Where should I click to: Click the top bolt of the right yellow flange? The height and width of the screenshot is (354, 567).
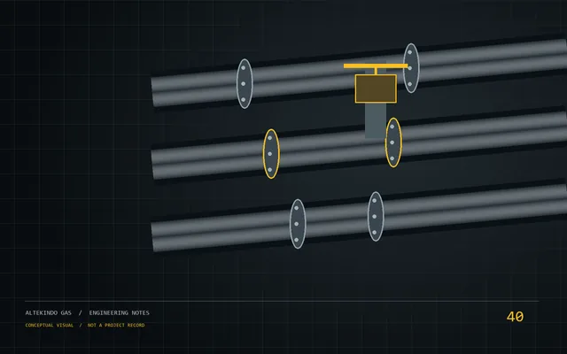(x=392, y=127)
